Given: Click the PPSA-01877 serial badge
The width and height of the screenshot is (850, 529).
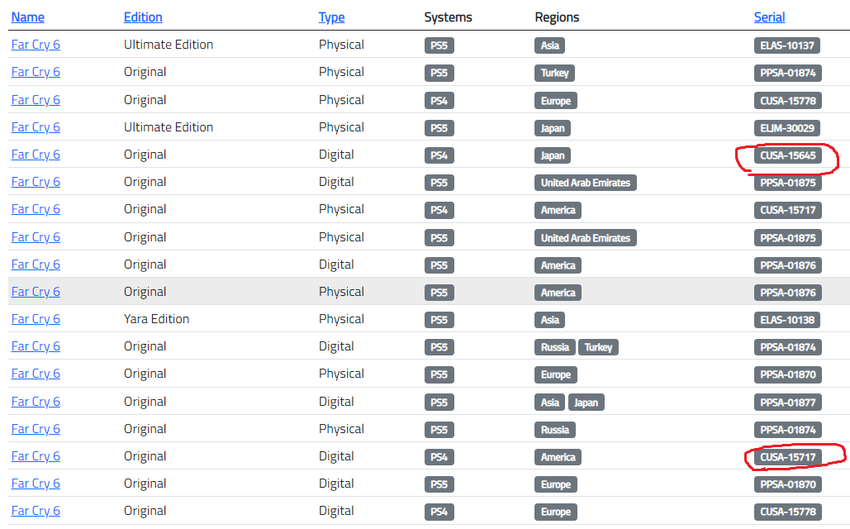Looking at the screenshot, I should (788, 403).
